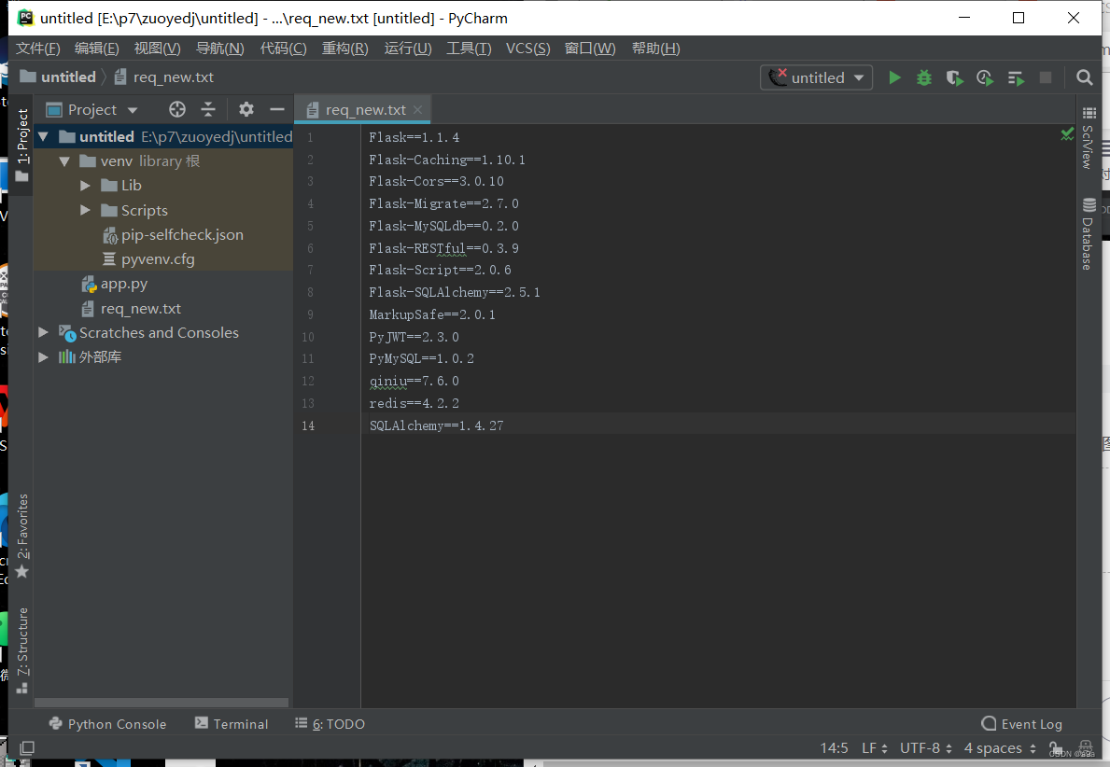Click the read-only lock icon in status bar
The width and height of the screenshot is (1110, 767).
(x=1055, y=748)
